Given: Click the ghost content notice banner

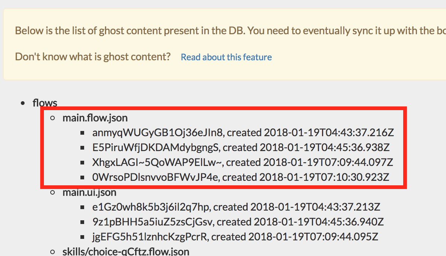Looking at the screenshot, I should pyautogui.click(x=223, y=43).
